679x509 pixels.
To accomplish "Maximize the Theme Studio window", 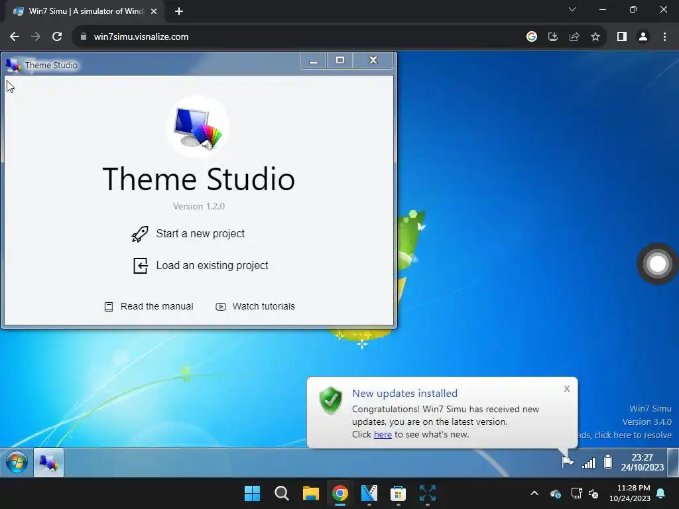I will 340,60.
